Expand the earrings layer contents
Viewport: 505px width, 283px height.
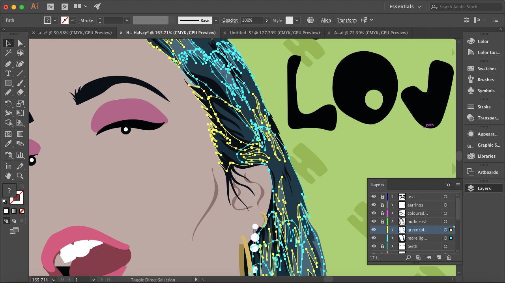(x=392, y=205)
